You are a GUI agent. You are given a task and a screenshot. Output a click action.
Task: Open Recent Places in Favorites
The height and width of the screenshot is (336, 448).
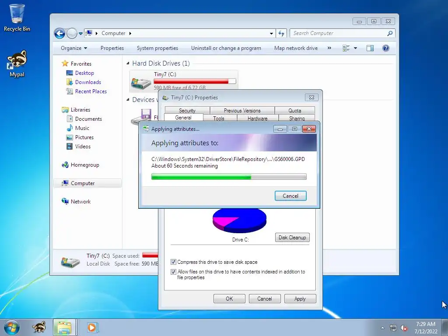coord(91,91)
